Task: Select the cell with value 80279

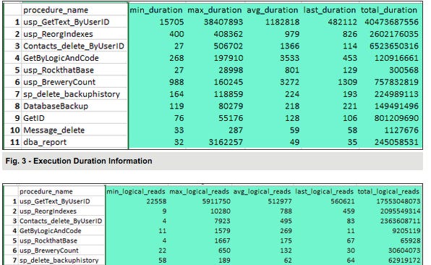Action: click(231, 106)
